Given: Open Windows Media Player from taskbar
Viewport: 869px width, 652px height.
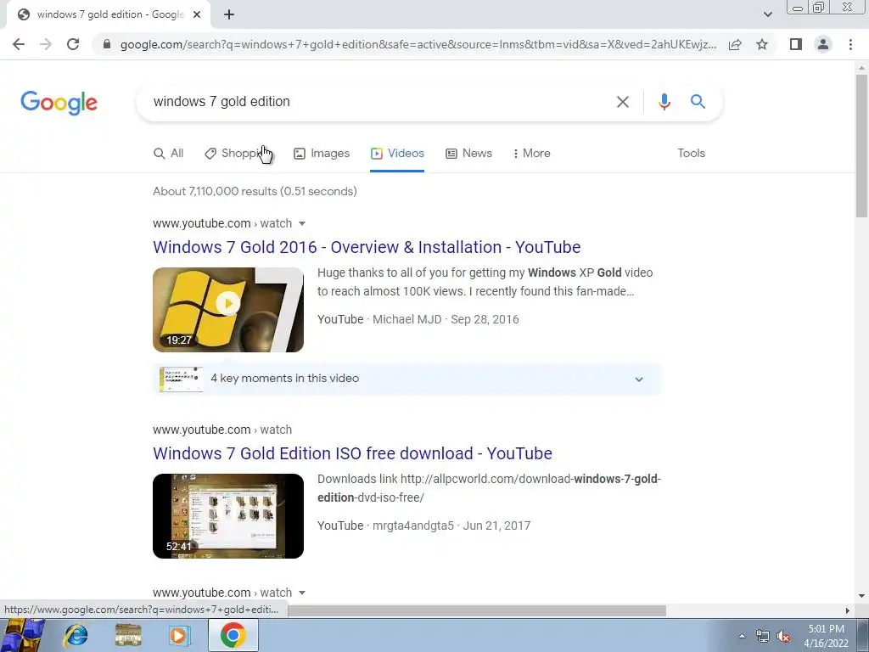Looking at the screenshot, I should [x=179, y=635].
